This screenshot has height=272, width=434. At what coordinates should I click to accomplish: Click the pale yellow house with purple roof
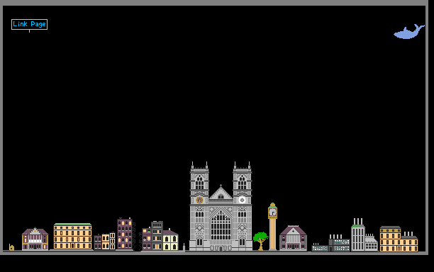click(x=170, y=240)
